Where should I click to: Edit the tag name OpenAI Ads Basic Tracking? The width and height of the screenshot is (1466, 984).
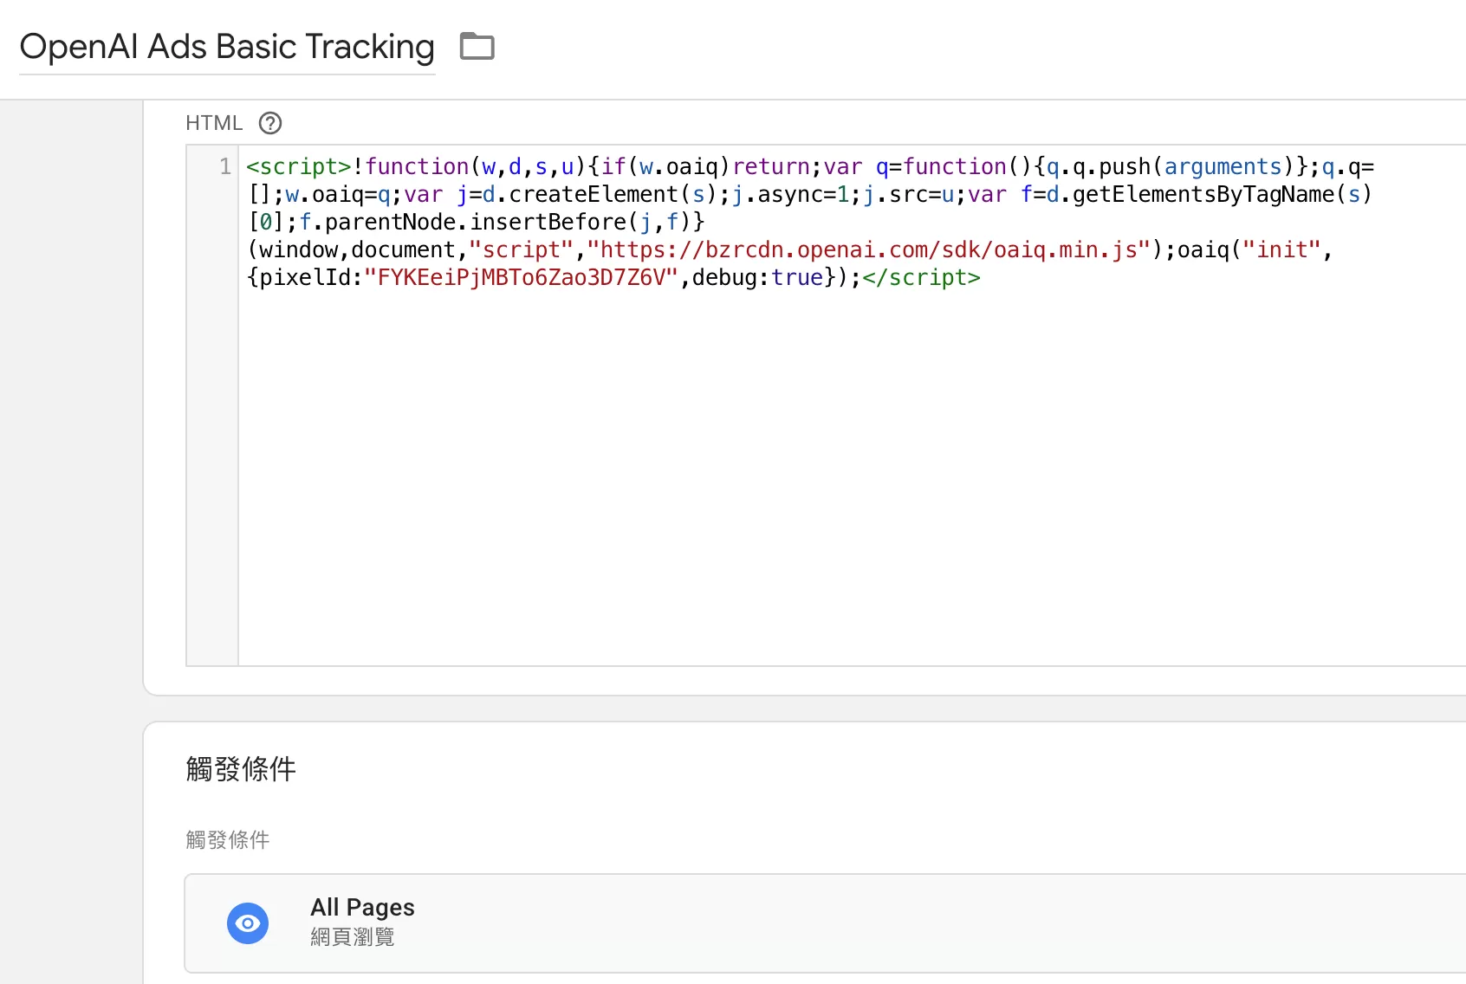[x=227, y=47]
